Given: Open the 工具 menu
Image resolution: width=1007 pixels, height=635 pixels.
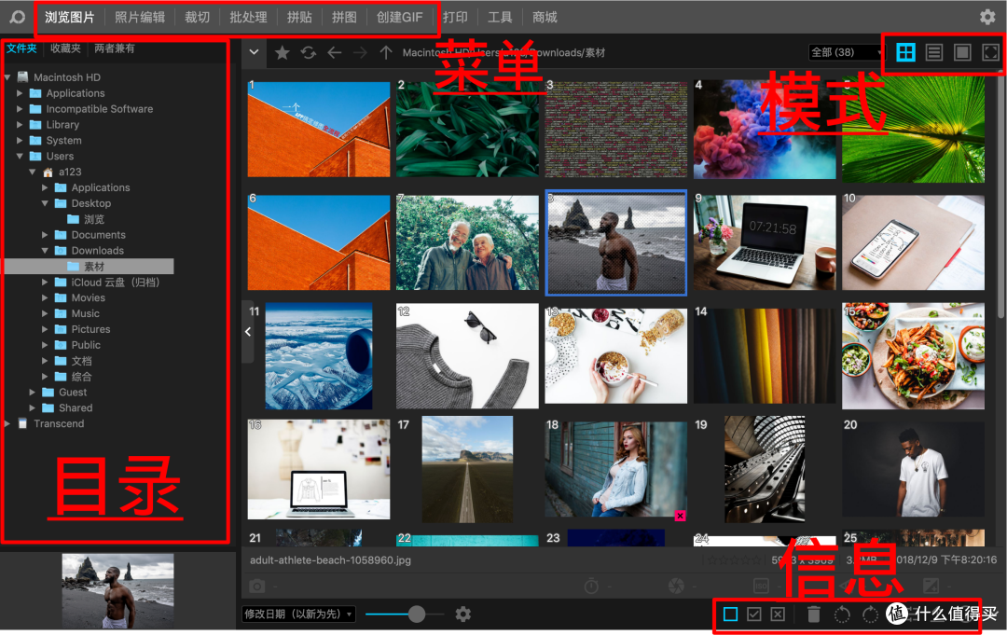Looking at the screenshot, I should tap(500, 18).
